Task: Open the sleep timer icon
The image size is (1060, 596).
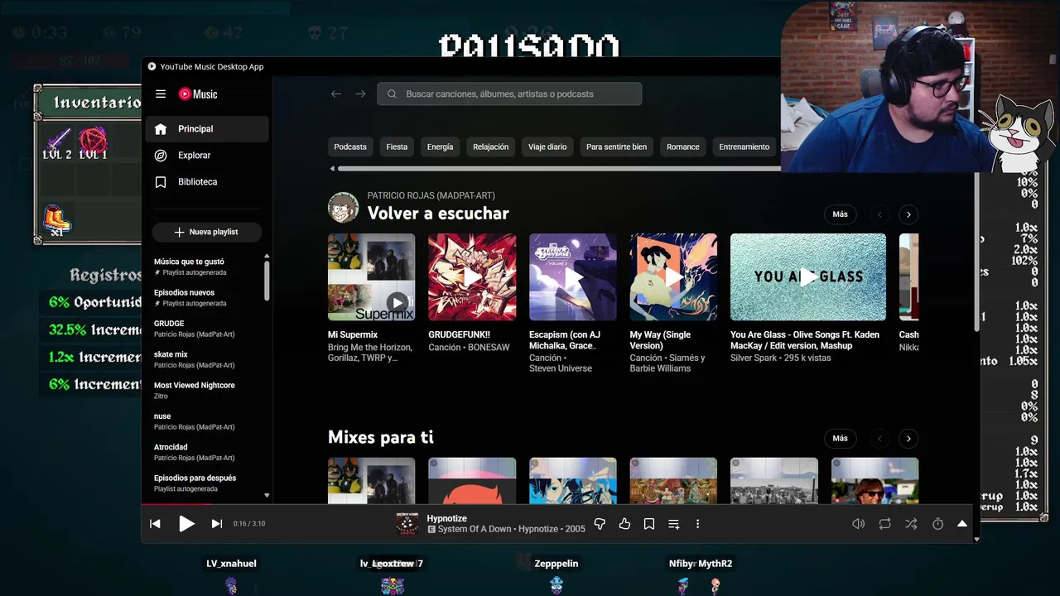Action: pyautogui.click(x=937, y=524)
